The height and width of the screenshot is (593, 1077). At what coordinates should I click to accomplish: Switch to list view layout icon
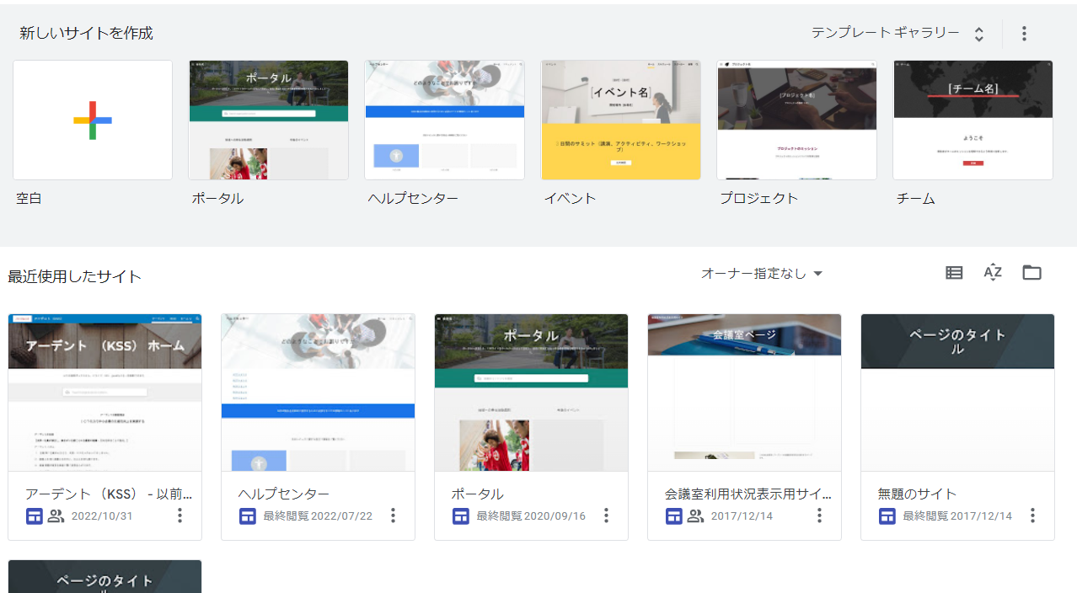tap(954, 273)
